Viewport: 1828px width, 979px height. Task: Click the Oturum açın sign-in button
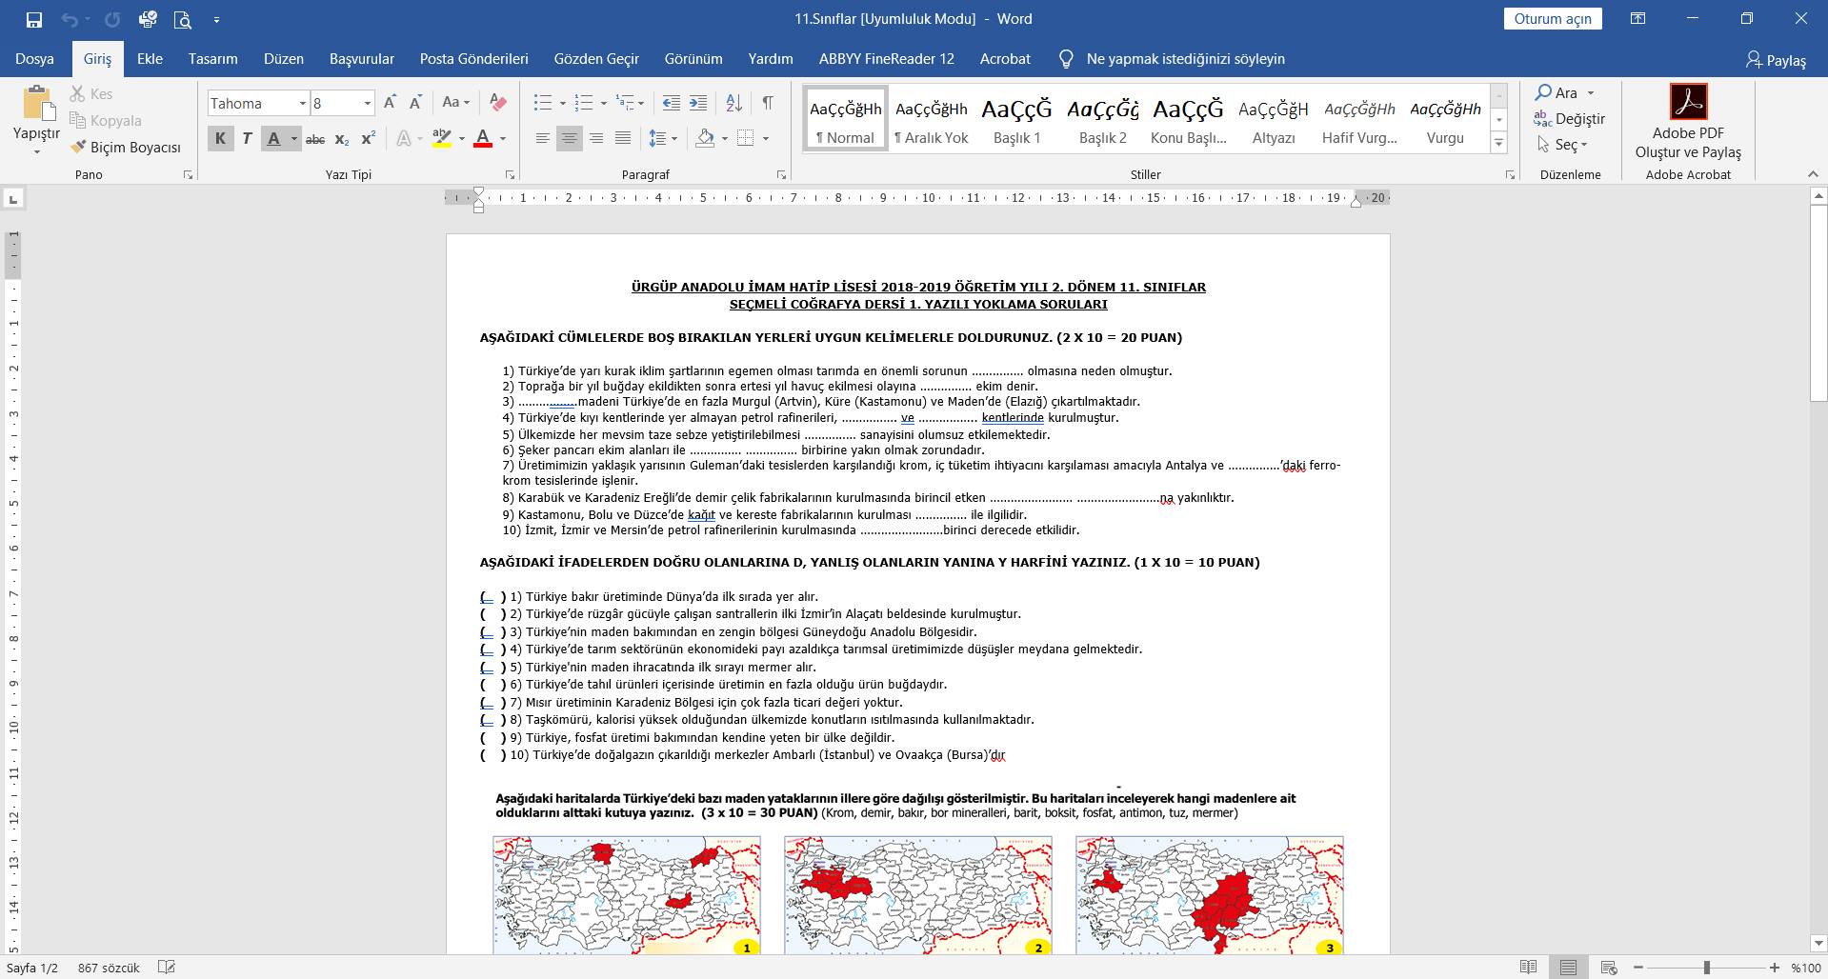pos(1553,19)
